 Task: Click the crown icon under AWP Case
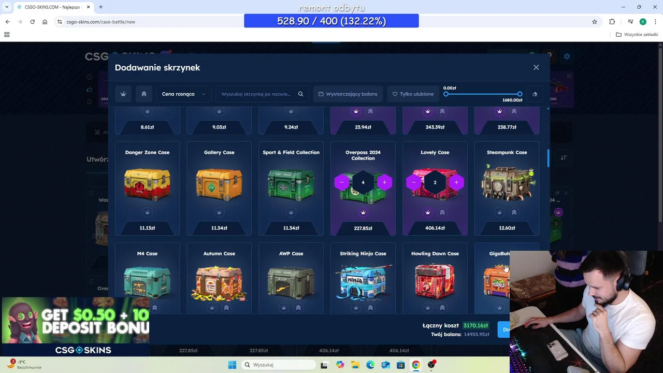(x=284, y=308)
